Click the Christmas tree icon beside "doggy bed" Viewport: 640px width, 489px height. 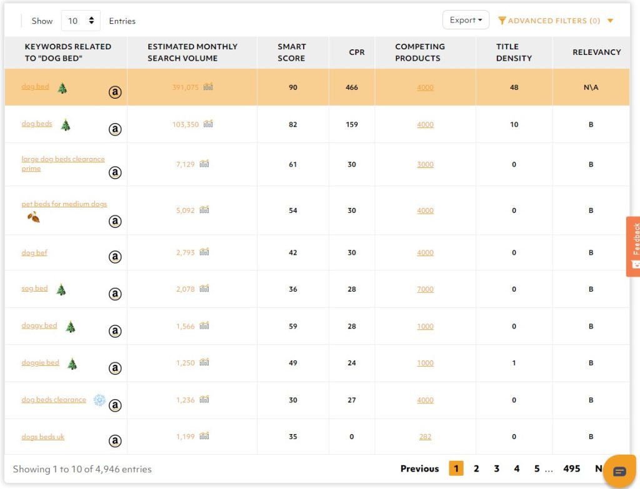71,327
